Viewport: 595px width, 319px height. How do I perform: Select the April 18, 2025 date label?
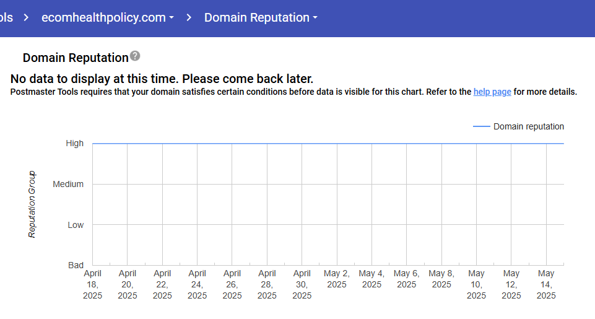92,284
